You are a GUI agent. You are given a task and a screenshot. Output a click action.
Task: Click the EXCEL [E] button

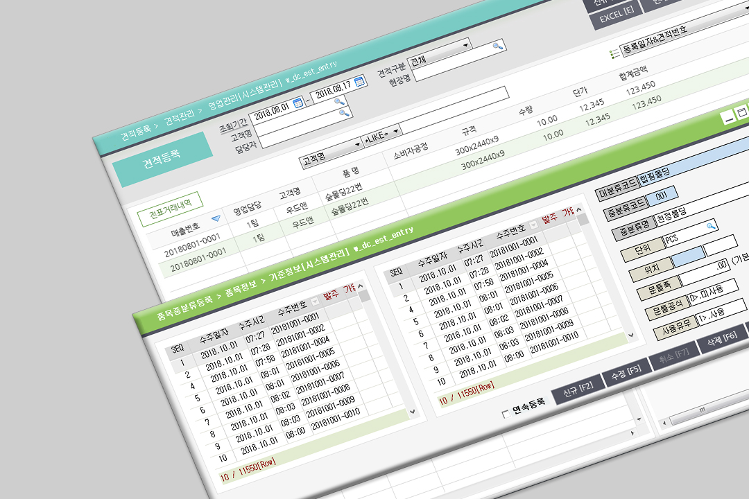pyautogui.click(x=617, y=15)
